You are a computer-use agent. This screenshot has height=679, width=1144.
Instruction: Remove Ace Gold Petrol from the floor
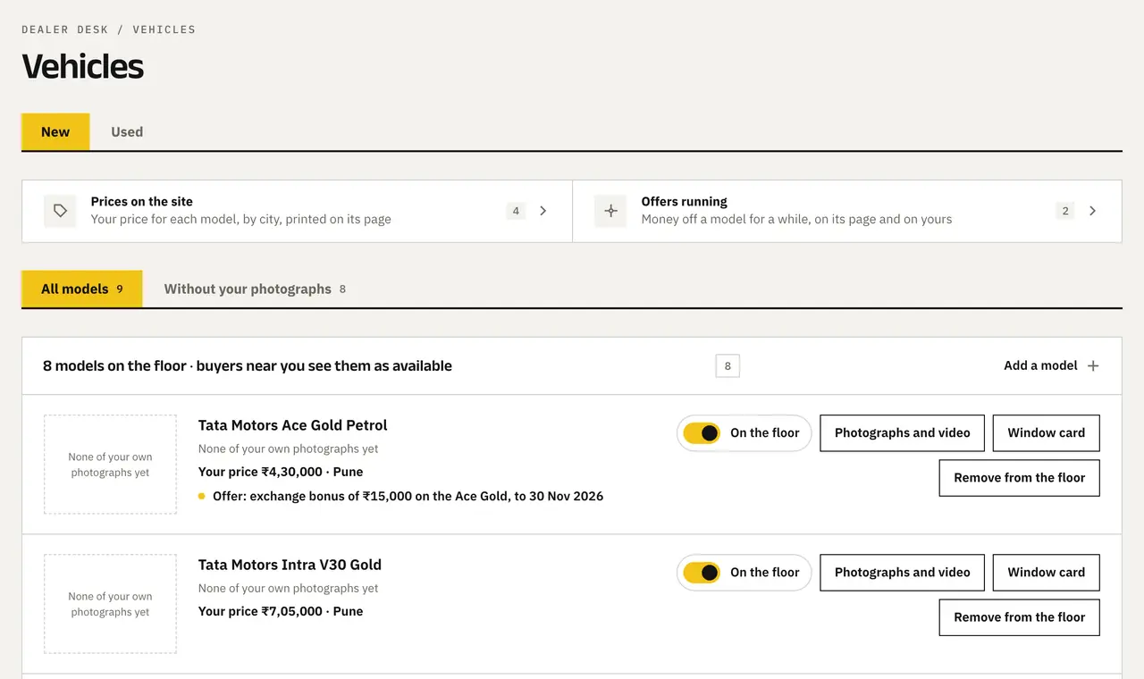[x=1019, y=478]
